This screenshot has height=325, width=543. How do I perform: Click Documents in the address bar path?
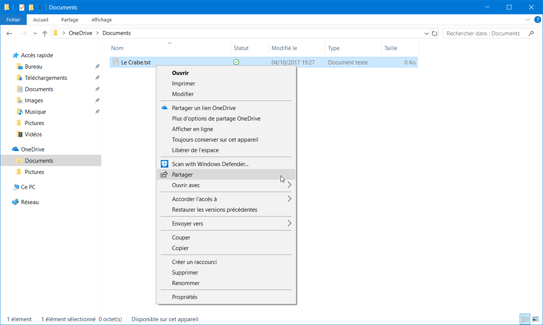point(117,33)
